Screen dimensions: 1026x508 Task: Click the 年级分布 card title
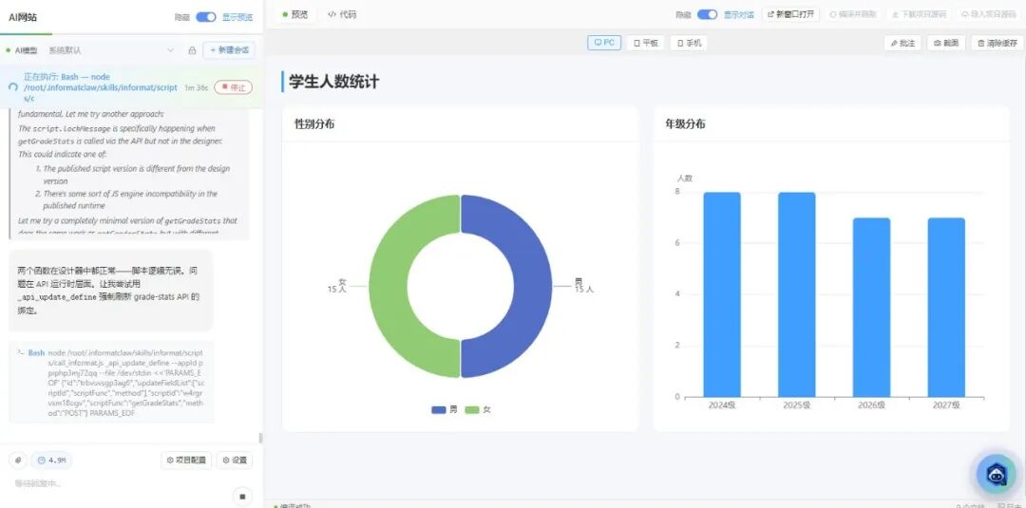(x=685, y=123)
